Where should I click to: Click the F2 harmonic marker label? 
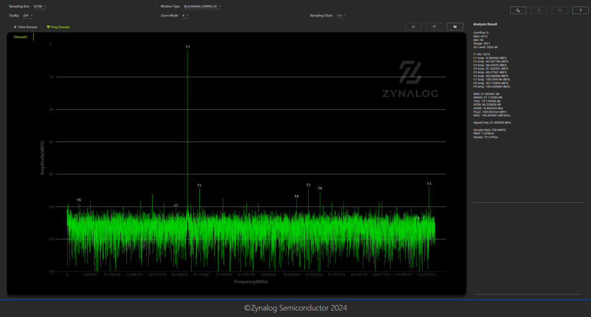tap(308, 185)
